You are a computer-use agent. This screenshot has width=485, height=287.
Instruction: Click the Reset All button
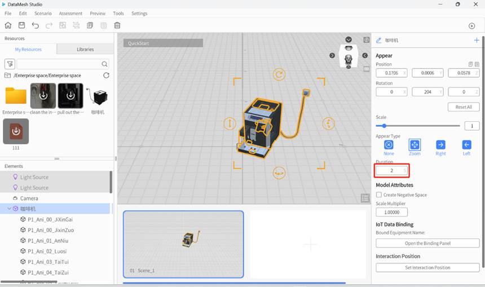464,107
